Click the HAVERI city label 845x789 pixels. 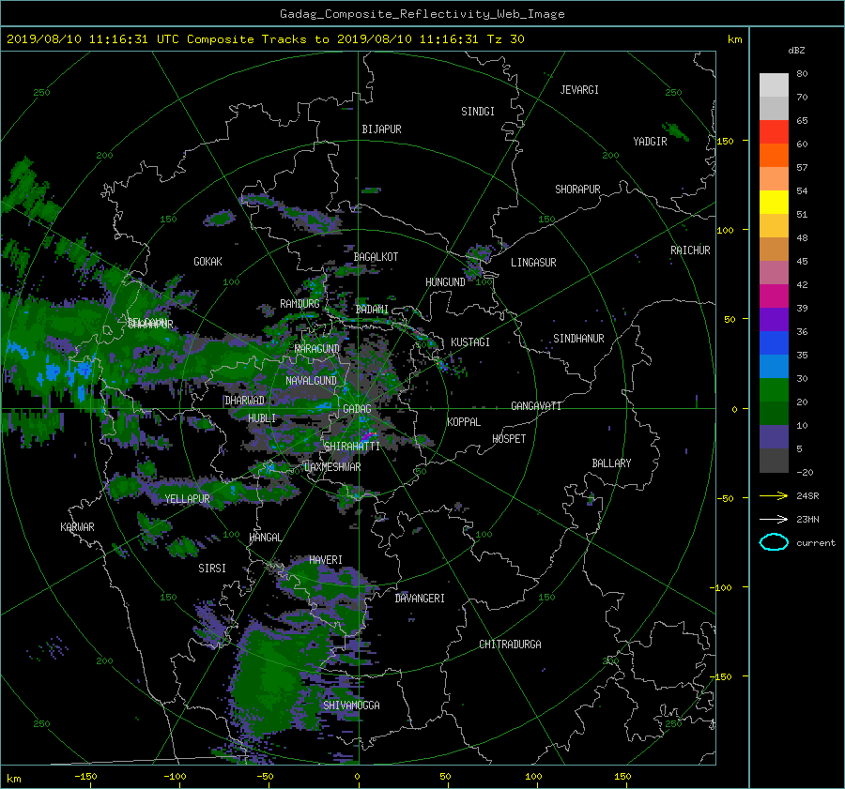click(326, 561)
